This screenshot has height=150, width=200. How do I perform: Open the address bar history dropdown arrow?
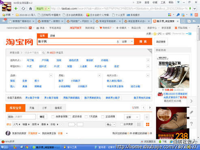[195, 9]
